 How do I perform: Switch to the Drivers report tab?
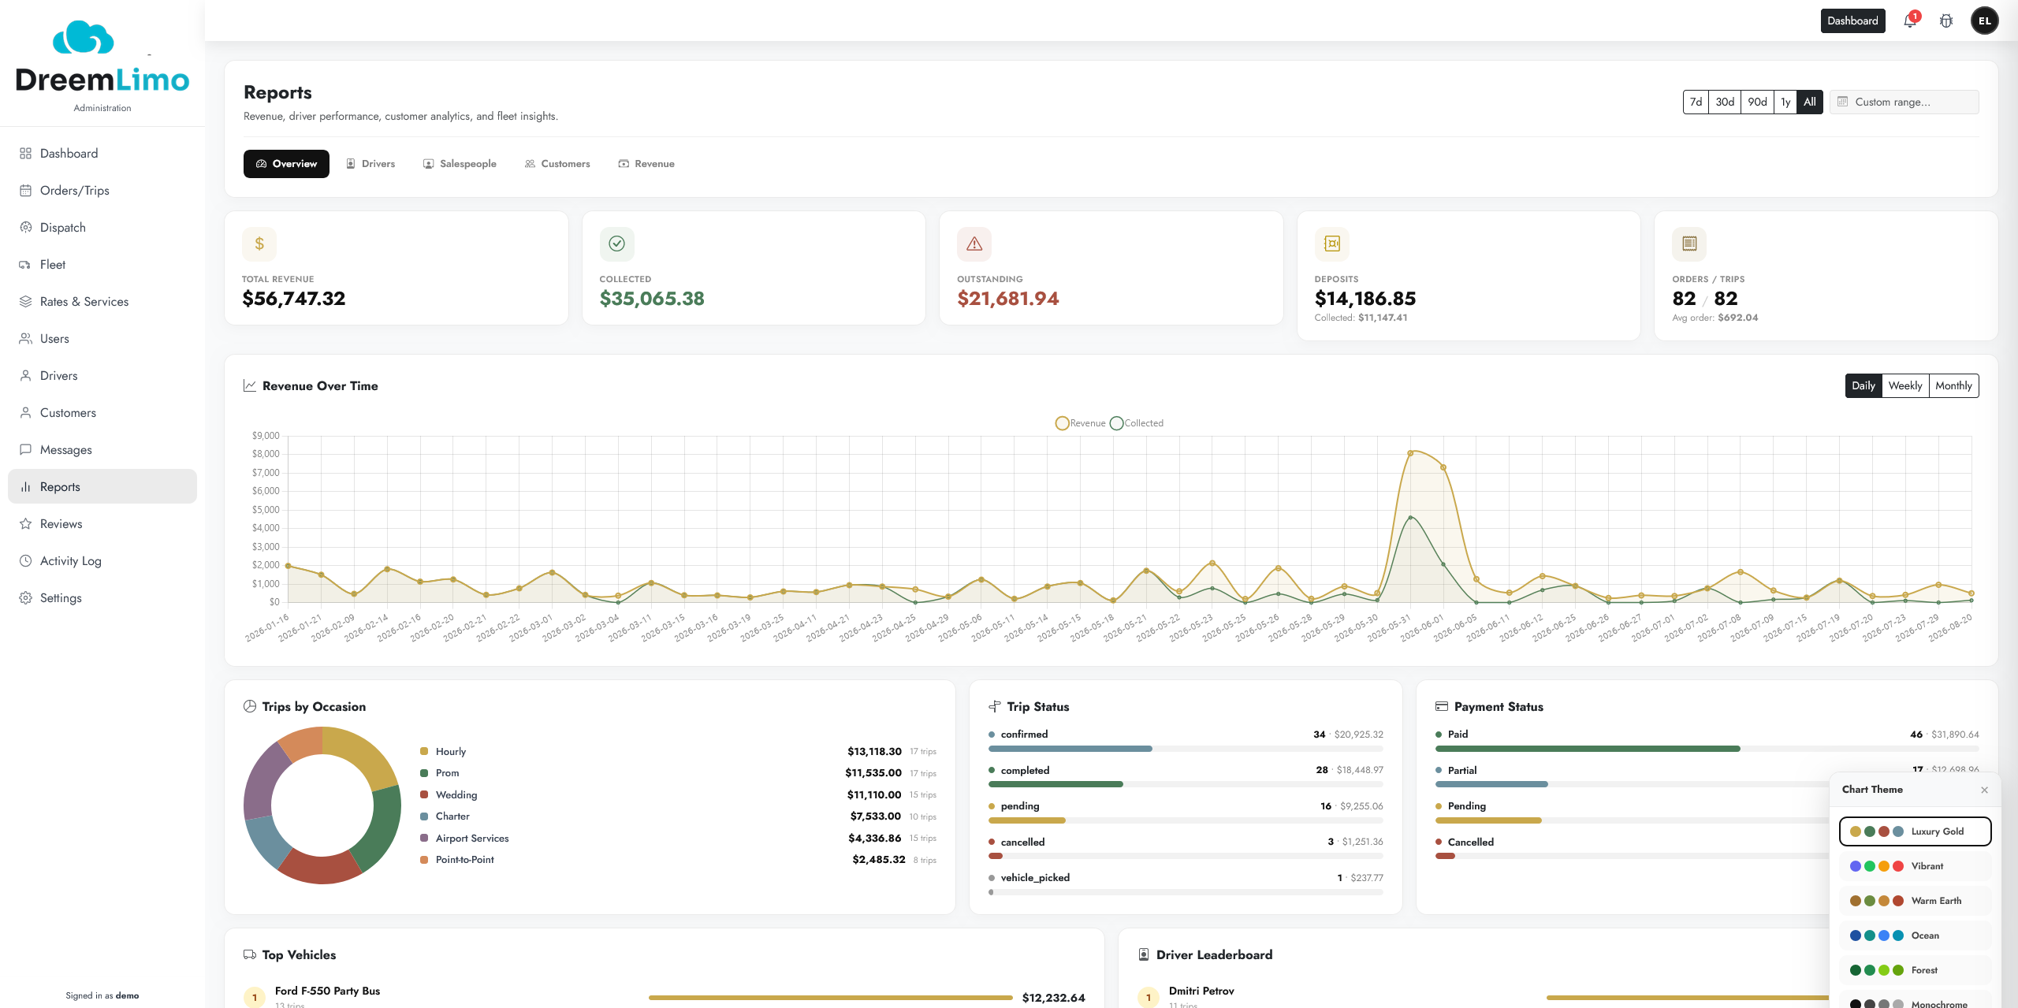pos(370,164)
